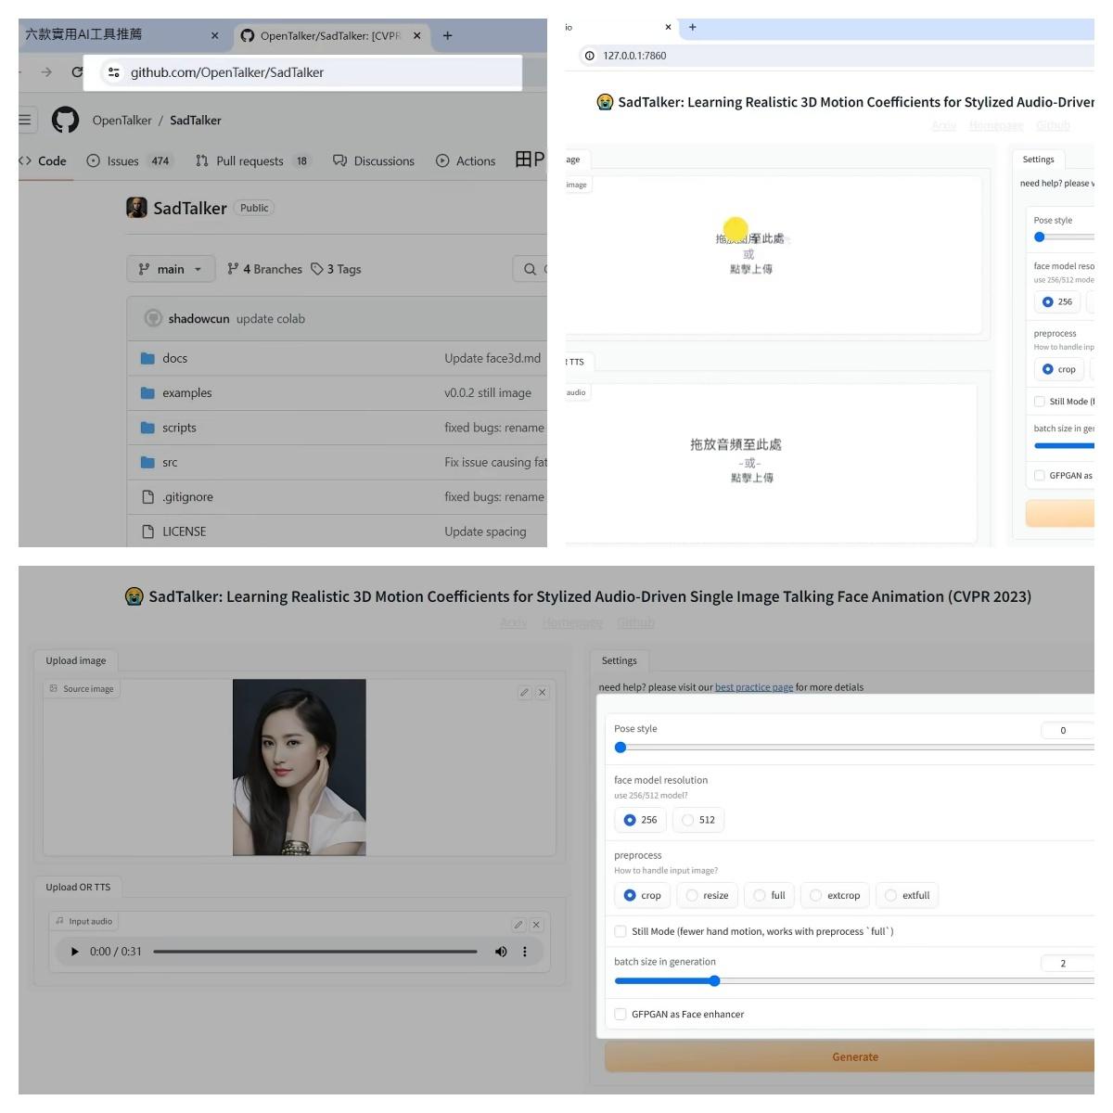Click the batch size number field showing 2

click(x=1067, y=963)
